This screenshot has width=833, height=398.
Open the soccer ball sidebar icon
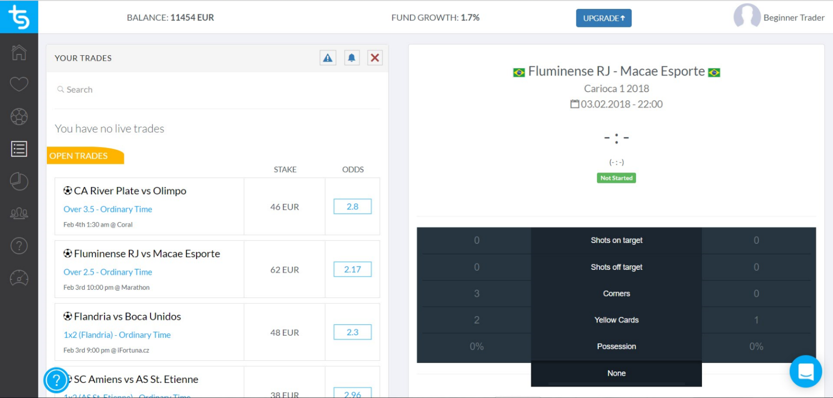[x=19, y=117]
